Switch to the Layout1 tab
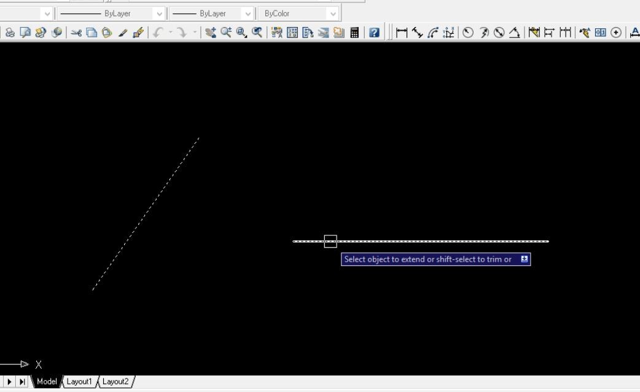Image resolution: width=640 pixels, height=392 pixels. click(x=80, y=382)
